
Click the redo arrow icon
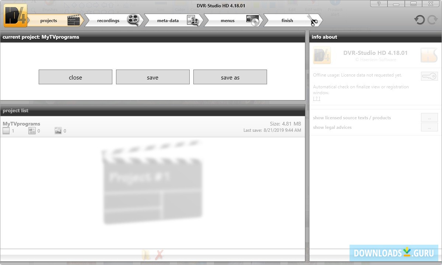432,20
